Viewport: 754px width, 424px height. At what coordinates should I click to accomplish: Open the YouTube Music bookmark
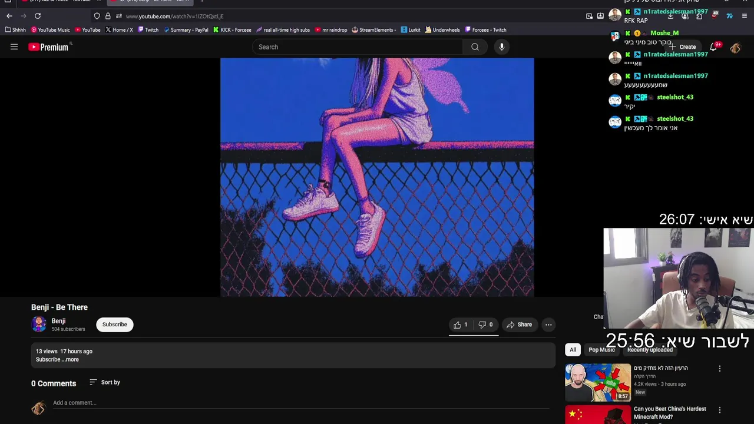pyautogui.click(x=51, y=30)
